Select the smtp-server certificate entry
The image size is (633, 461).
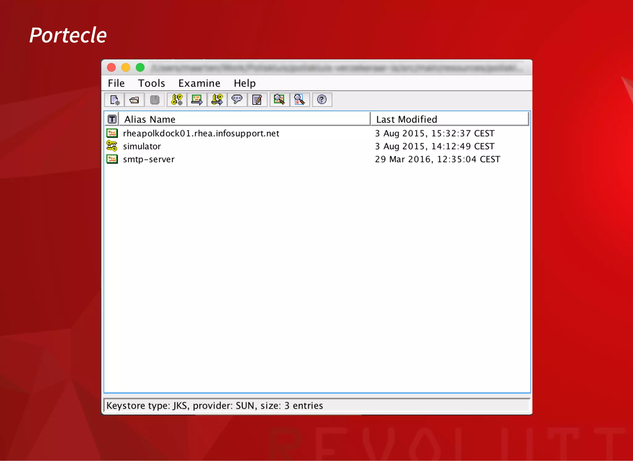coord(149,159)
